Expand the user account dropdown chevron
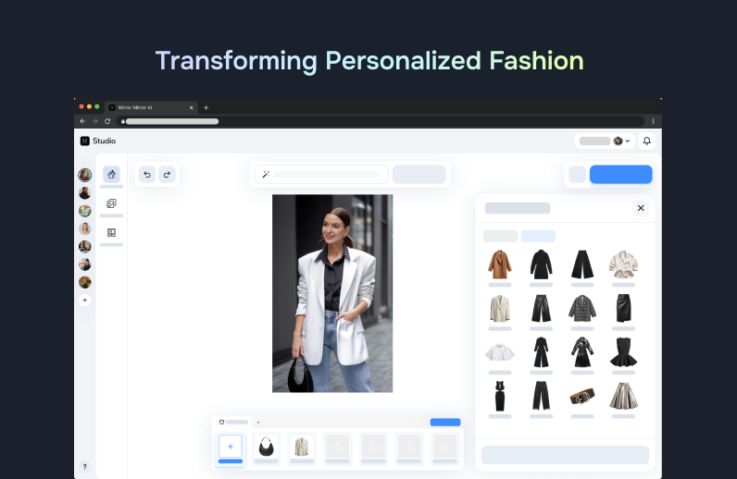This screenshot has height=479, width=737. click(628, 141)
